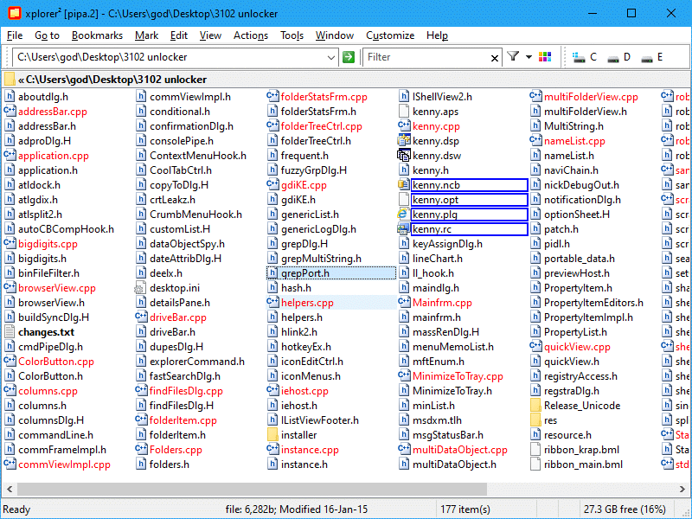Click the colored grid view icon

click(x=545, y=57)
